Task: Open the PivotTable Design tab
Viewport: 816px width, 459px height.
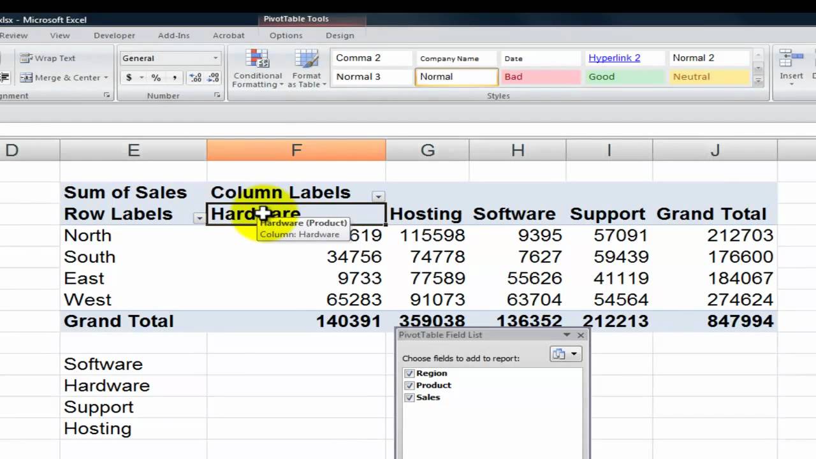Action: click(340, 36)
